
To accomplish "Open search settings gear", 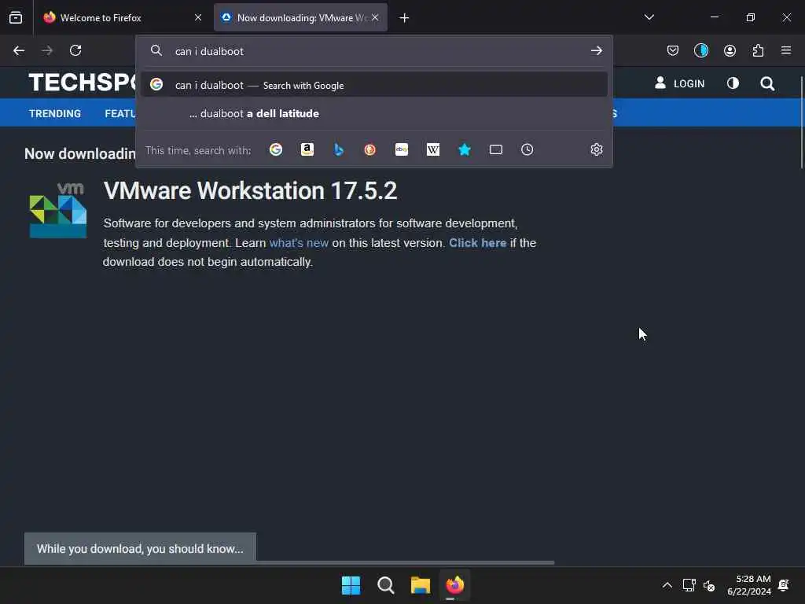I will tap(596, 149).
